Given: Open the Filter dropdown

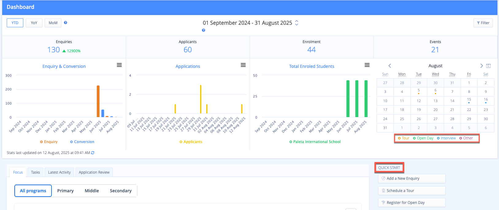Looking at the screenshot, I should (483, 23).
